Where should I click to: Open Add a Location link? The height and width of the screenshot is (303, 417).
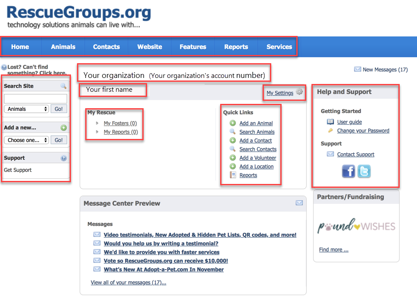pos(257,167)
